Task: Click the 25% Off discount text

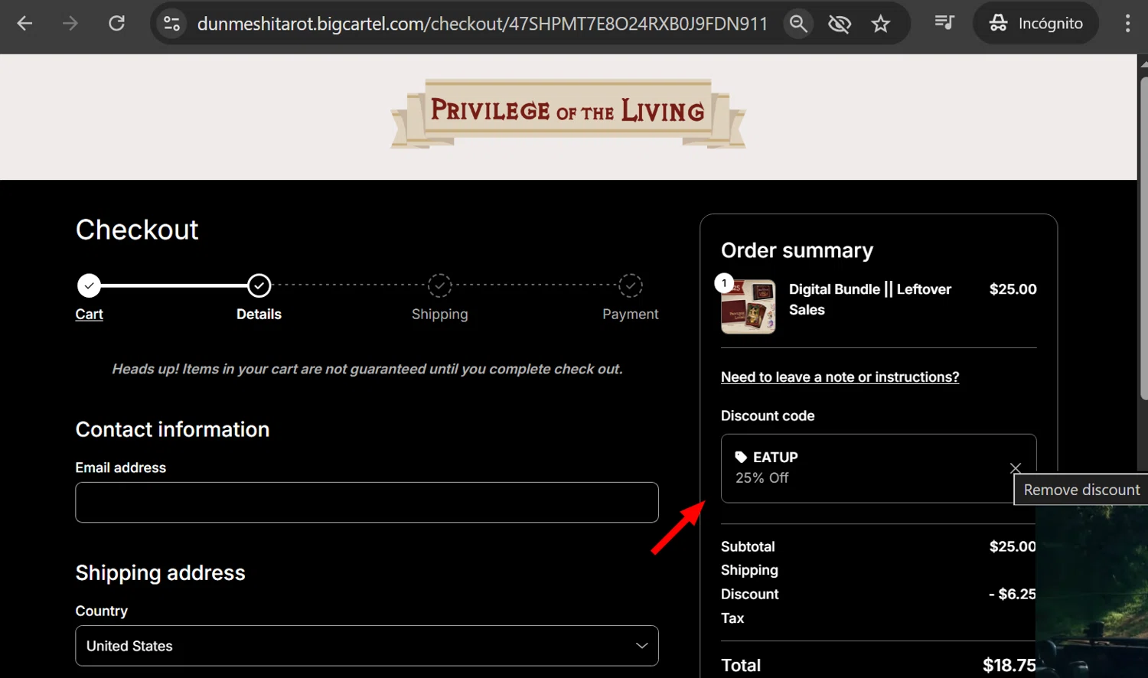Action: (762, 478)
